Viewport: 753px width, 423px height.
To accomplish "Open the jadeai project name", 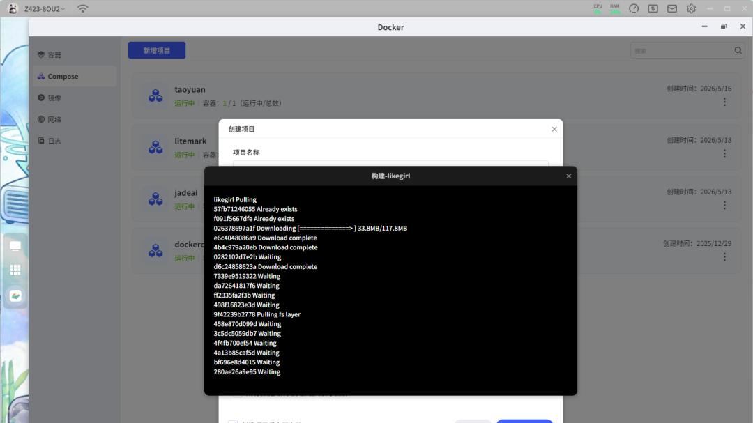I will pos(186,193).
